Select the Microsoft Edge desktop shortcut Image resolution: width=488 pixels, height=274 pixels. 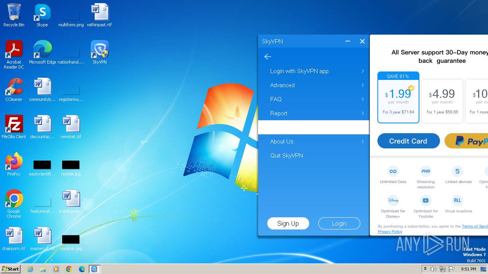pyautogui.click(x=42, y=53)
